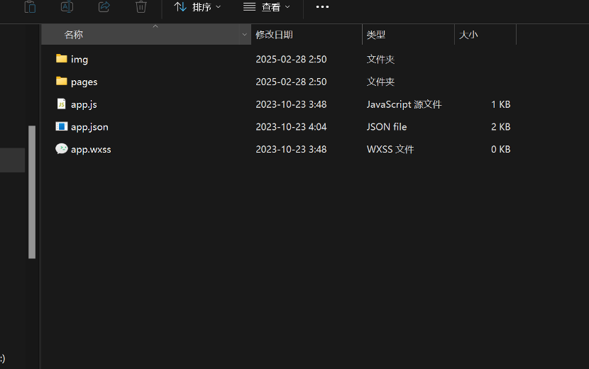Sort by the 类型 column header
The width and height of the screenshot is (589, 369).
pyautogui.click(x=376, y=35)
